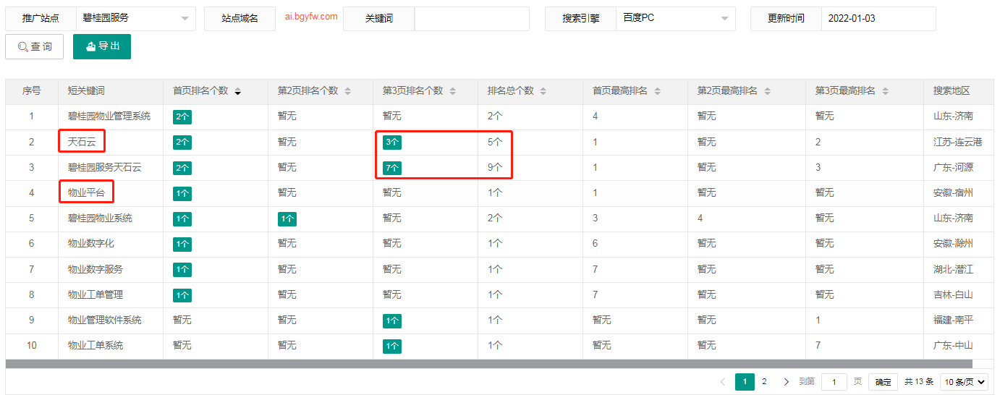
Task: Sort by 第2页最高排名 column arrows
Action: click(x=767, y=91)
